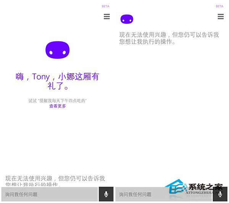Open hamburger menu on right Cortana screen

pos(221,16)
